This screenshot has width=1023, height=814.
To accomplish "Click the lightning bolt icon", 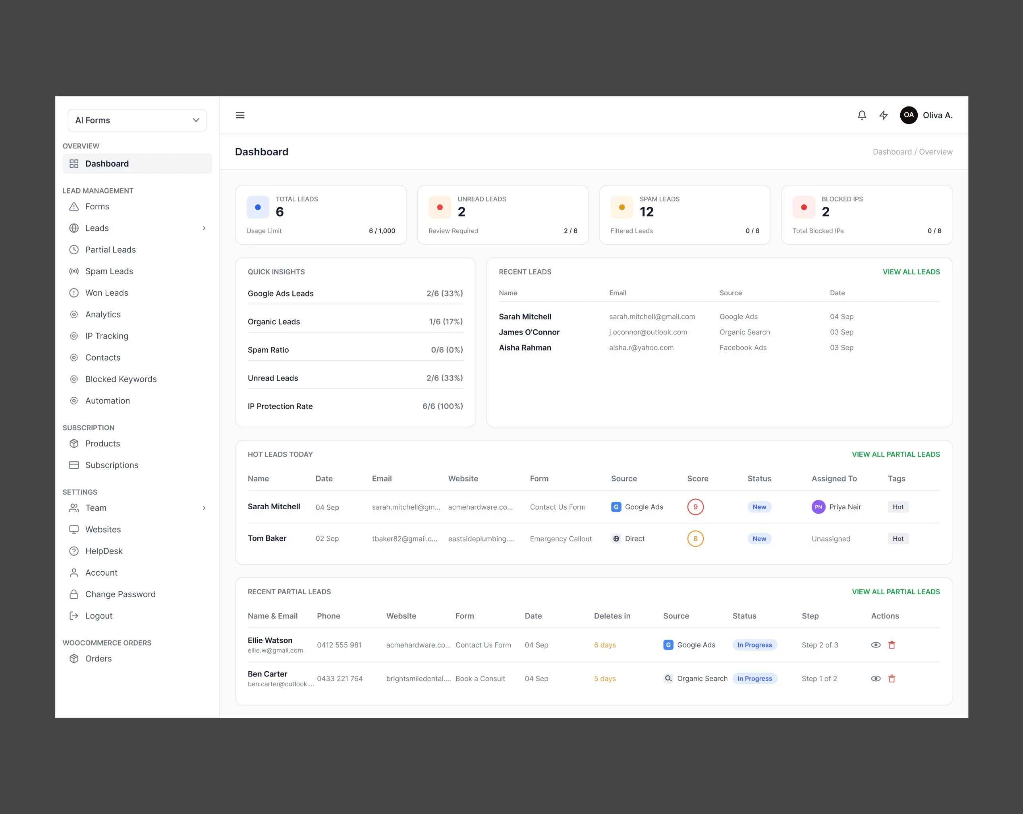I will click(x=884, y=115).
